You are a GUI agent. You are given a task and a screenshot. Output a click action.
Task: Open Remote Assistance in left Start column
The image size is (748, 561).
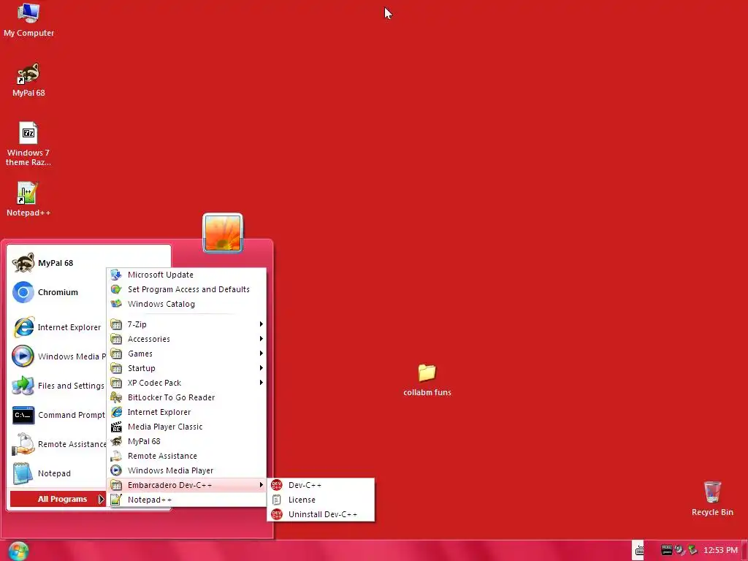tap(57, 444)
